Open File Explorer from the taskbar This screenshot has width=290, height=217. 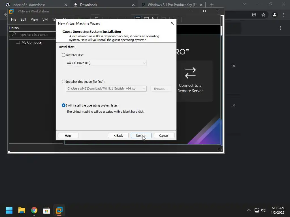[22, 210]
